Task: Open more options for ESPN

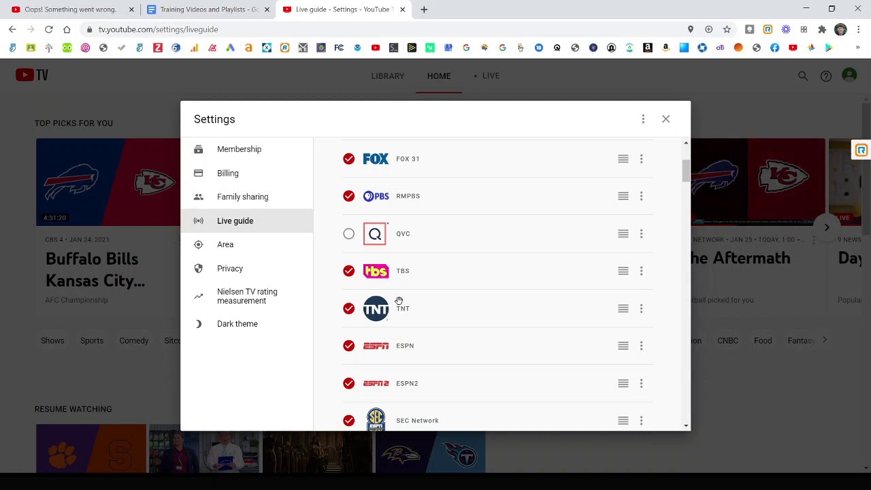Action: tap(641, 346)
